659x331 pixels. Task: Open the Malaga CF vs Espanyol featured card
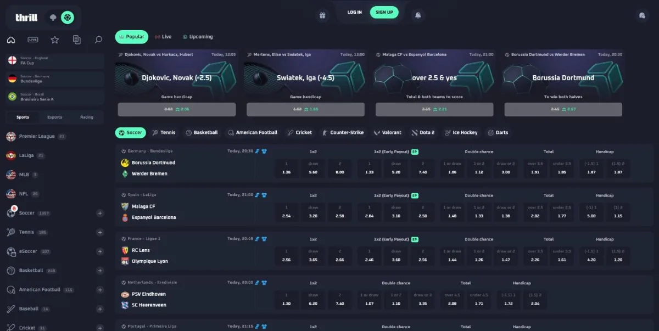pos(434,83)
